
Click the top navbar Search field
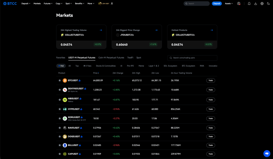[197, 3]
